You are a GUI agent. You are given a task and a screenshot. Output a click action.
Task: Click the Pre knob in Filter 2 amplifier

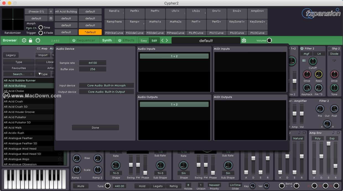pyautogui.click(x=320, y=109)
